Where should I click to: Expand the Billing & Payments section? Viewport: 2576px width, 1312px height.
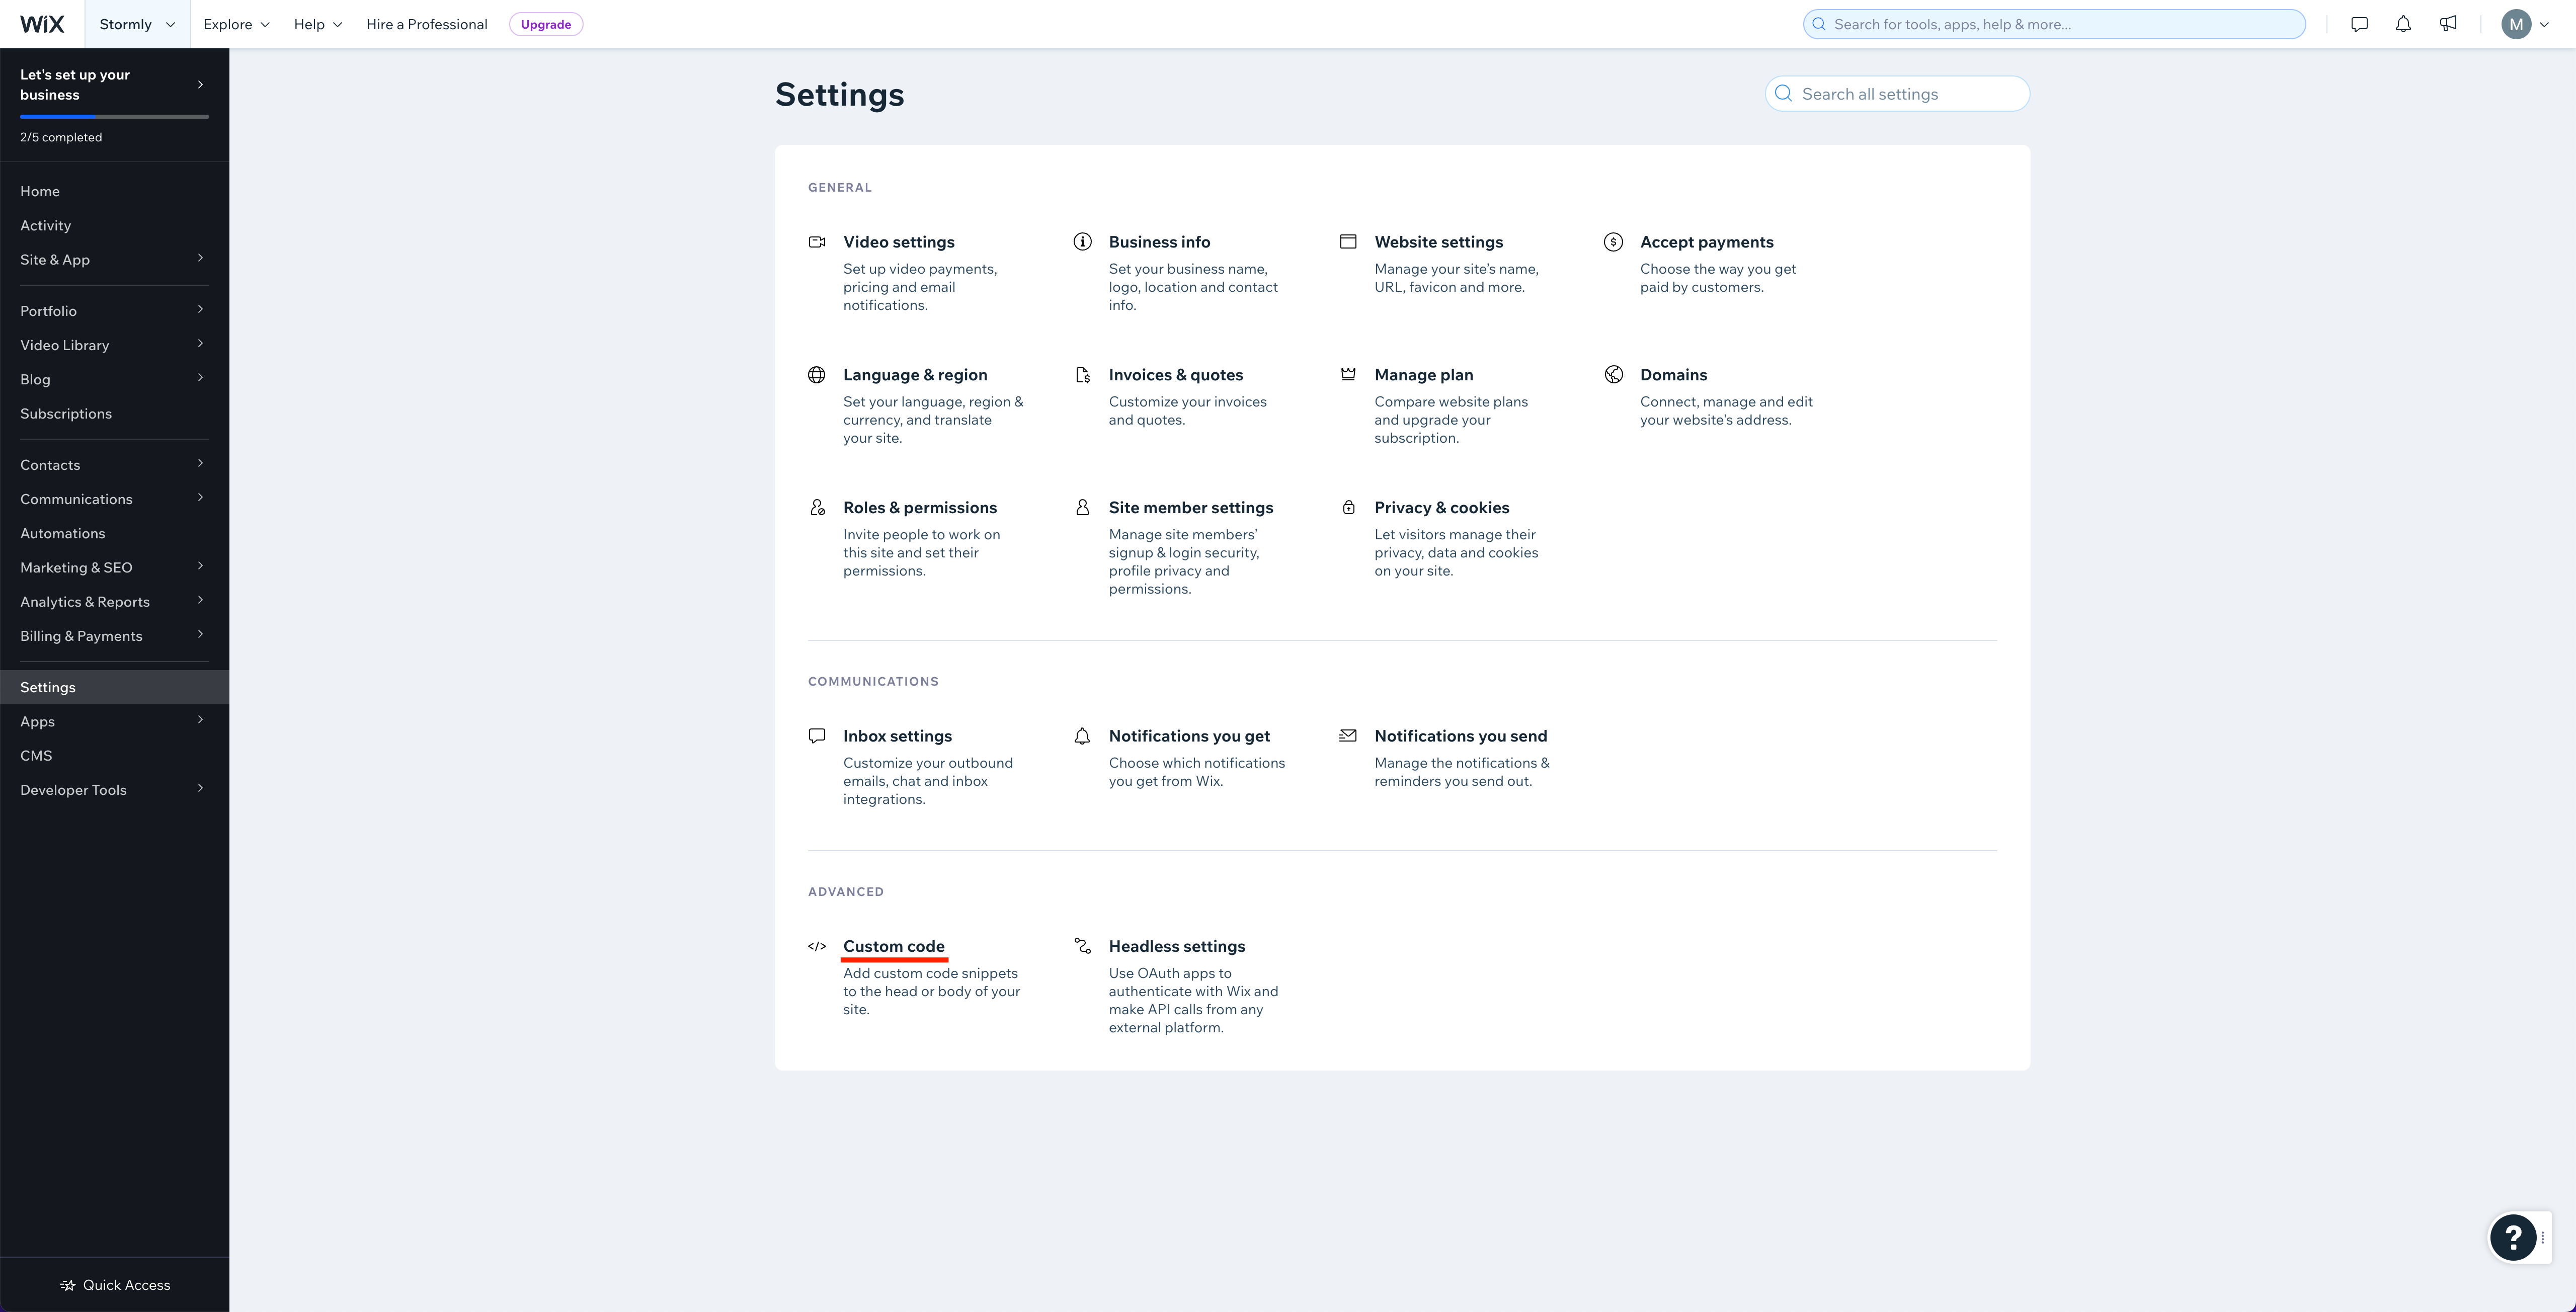114,636
